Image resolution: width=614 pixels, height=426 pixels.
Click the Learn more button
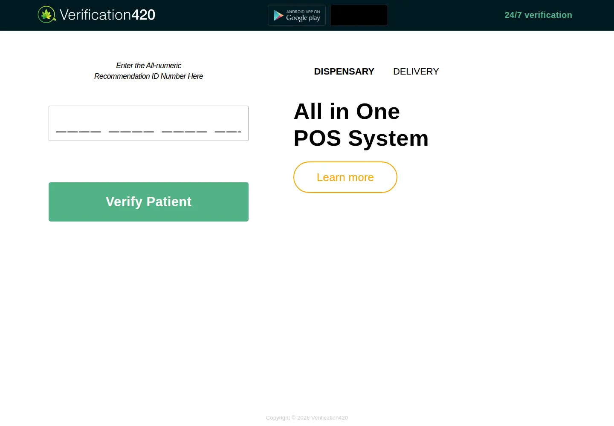tap(345, 177)
